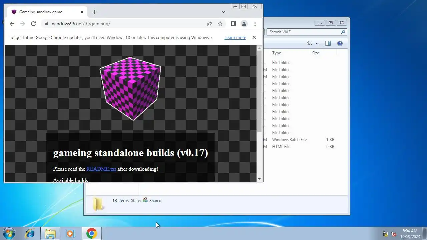Change the Explorer view icon
Image resolution: width=427 pixels, height=240 pixels.
tap(310, 43)
